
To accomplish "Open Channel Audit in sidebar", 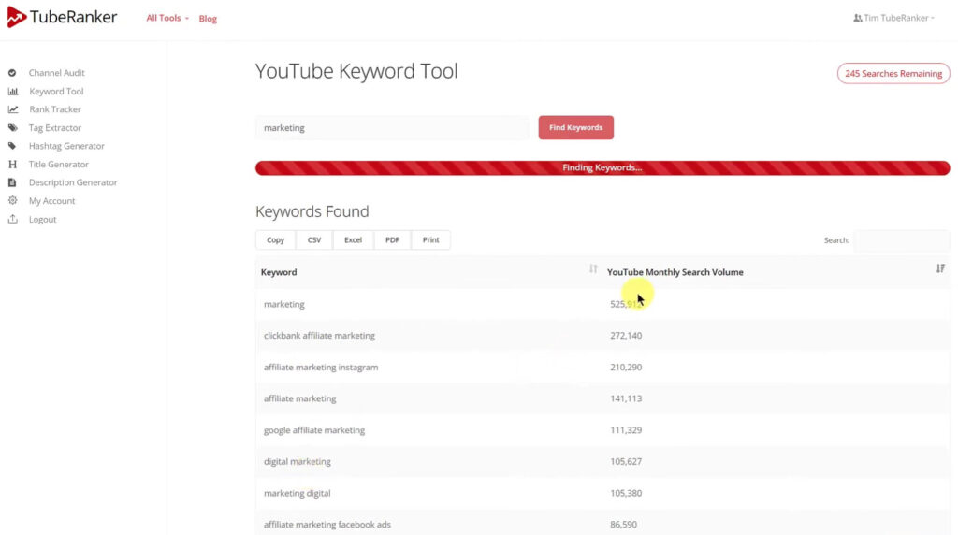I will (x=57, y=73).
